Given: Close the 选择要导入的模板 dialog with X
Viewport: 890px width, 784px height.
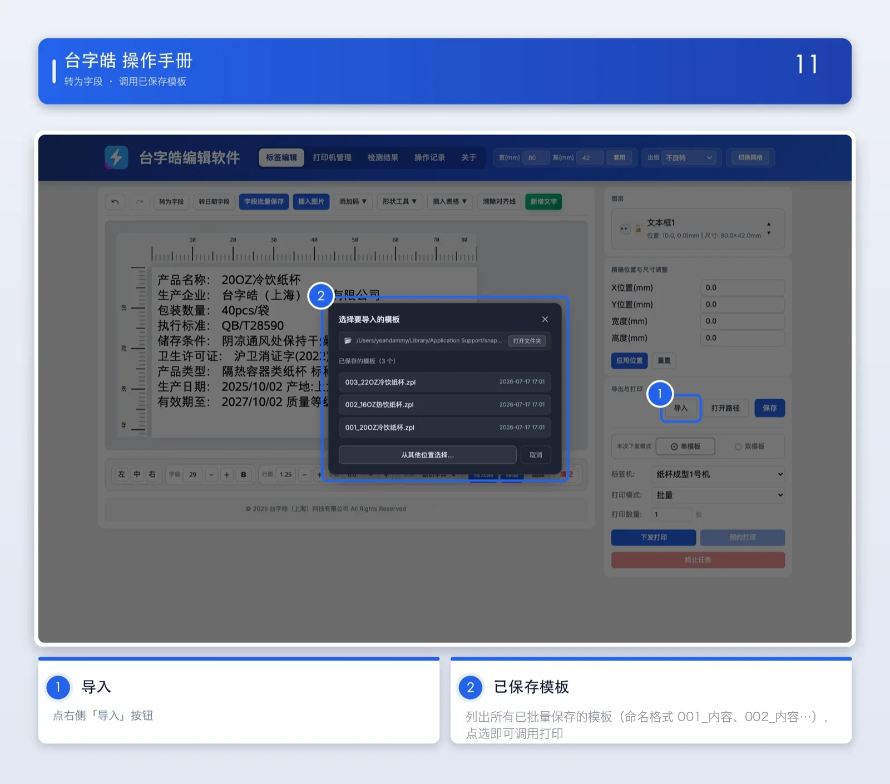Looking at the screenshot, I should (545, 319).
